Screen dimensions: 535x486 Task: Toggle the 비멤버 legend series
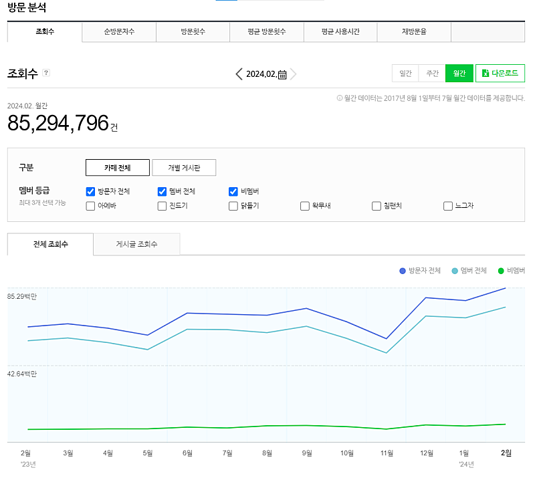[511, 271]
